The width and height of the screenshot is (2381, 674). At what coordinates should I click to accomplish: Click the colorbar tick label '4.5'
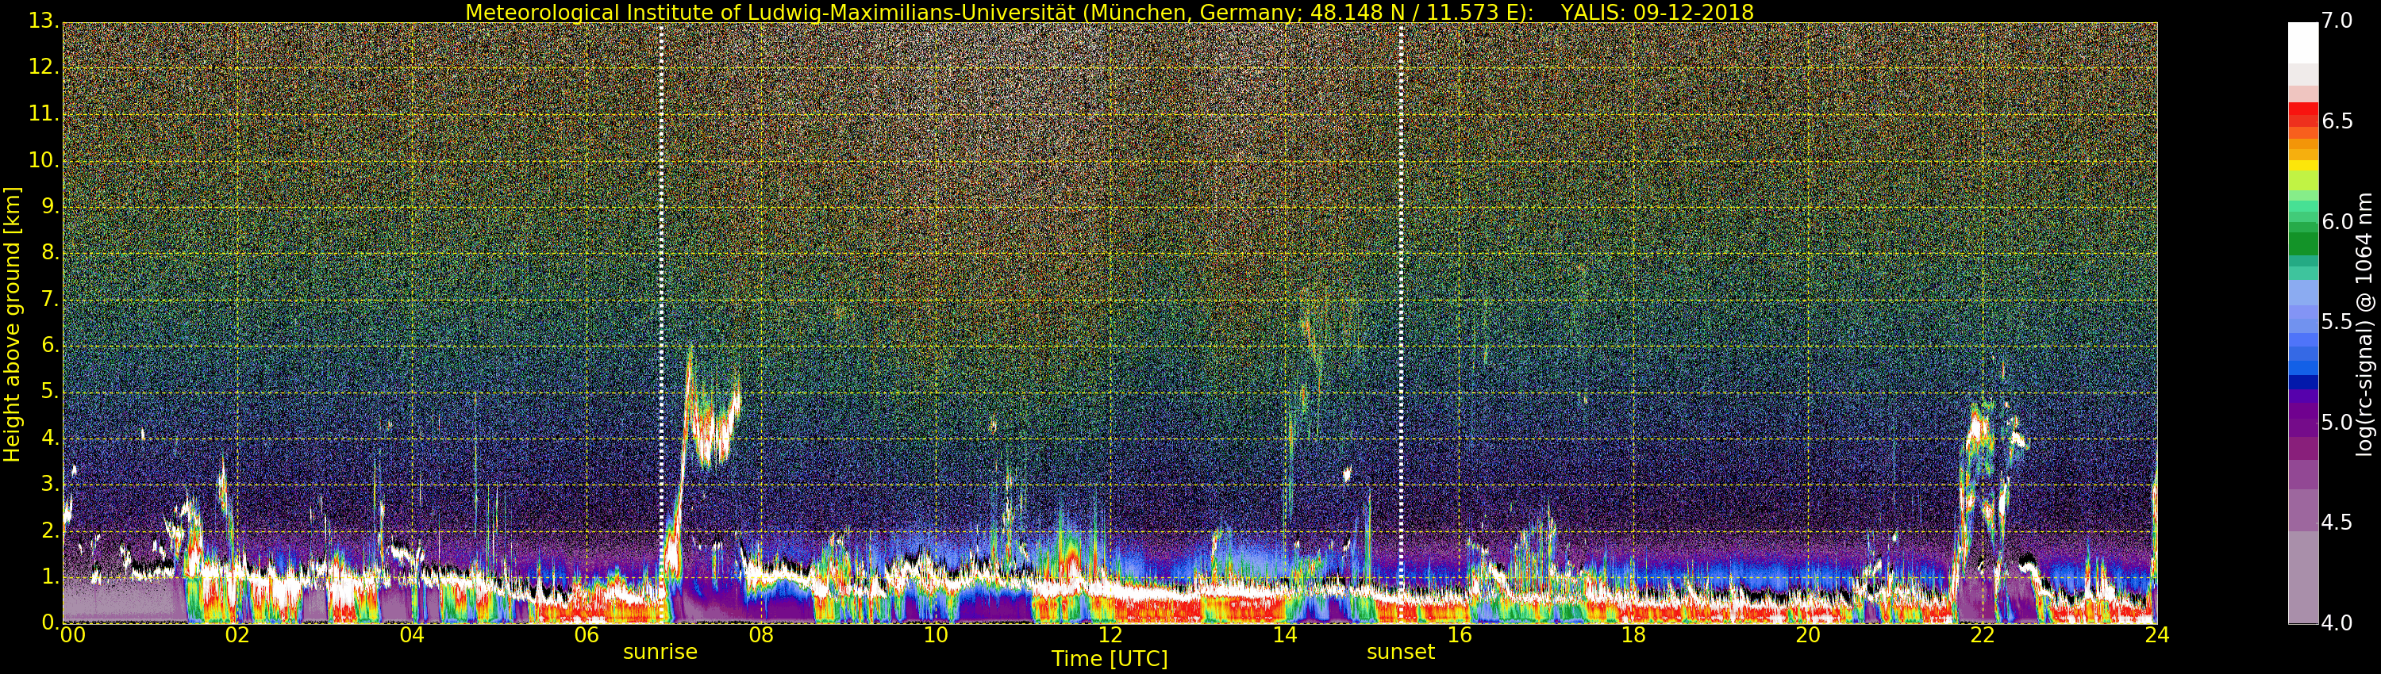2337,523
